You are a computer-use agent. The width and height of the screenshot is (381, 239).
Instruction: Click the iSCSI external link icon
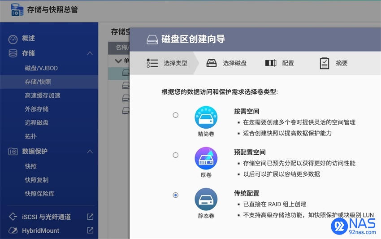tap(90, 217)
